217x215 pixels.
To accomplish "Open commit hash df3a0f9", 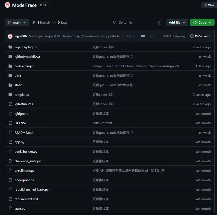I will click(166, 36).
